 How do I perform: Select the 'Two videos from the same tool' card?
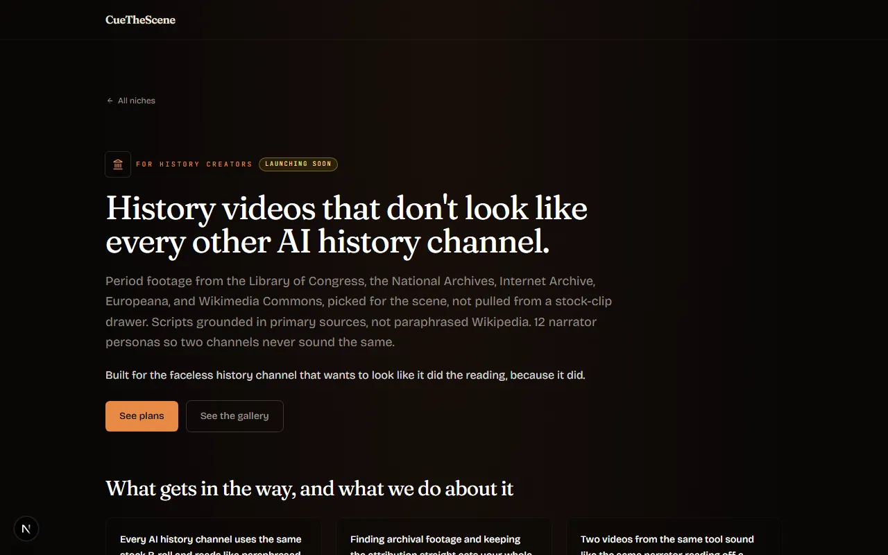click(x=674, y=536)
